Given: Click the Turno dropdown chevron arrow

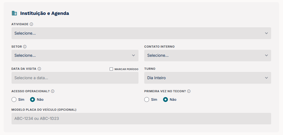Looking at the screenshot, I should pos(266,78).
